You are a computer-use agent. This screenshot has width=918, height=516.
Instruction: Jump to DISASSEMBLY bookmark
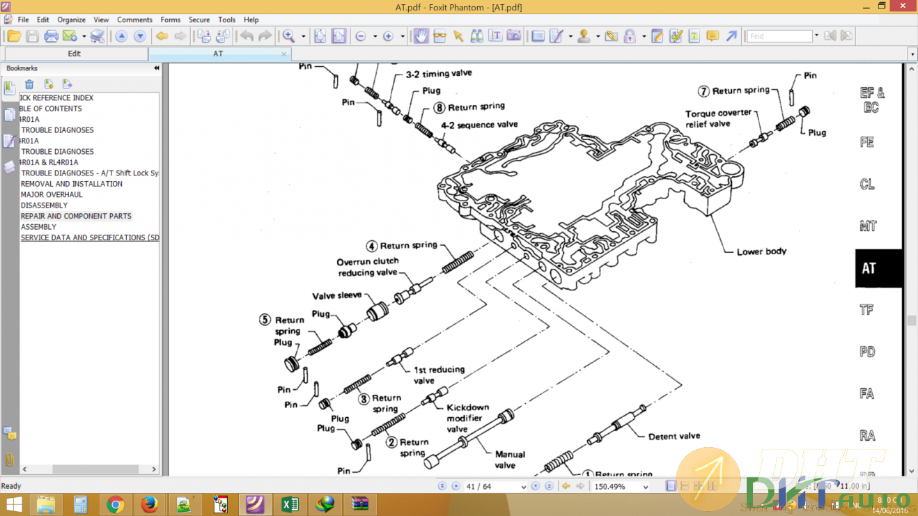[x=45, y=205]
